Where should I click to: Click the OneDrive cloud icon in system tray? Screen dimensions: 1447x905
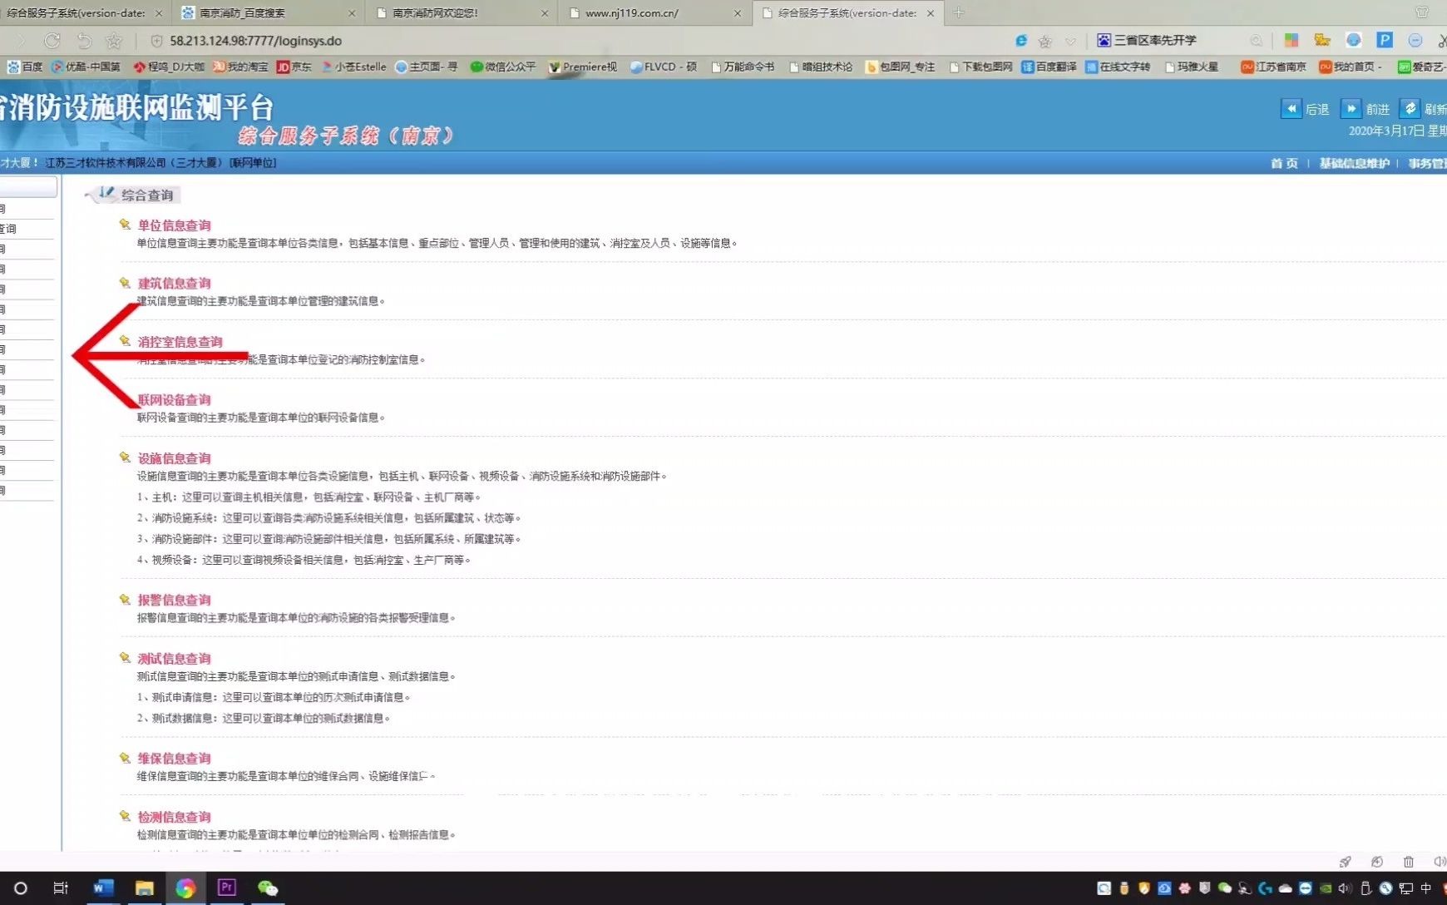(x=1286, y=888)
